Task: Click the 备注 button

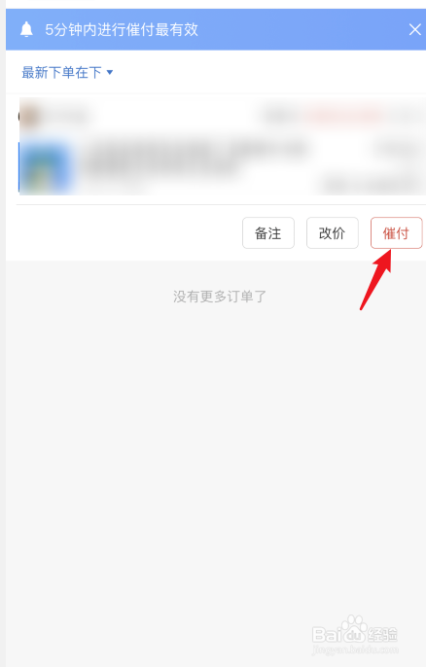Action: click(x=268, y=232)
